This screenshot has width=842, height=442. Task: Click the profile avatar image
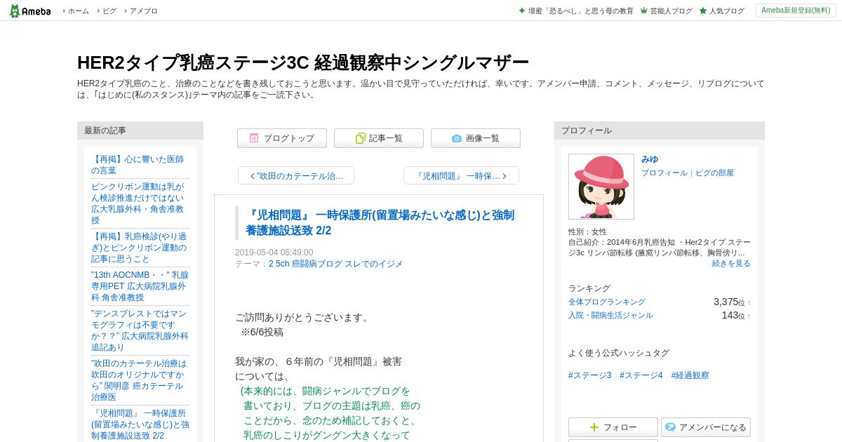tap(601, 187)
